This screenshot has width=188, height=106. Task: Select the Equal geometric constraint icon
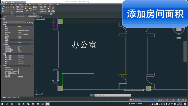13,12
